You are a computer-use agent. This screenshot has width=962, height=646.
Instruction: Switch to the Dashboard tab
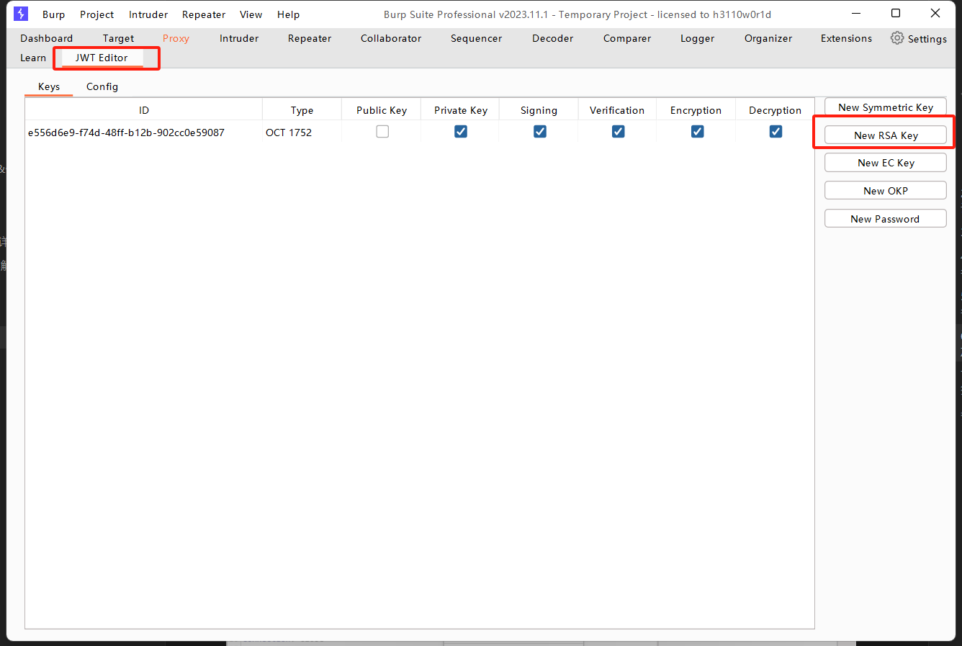click(47, 38)
